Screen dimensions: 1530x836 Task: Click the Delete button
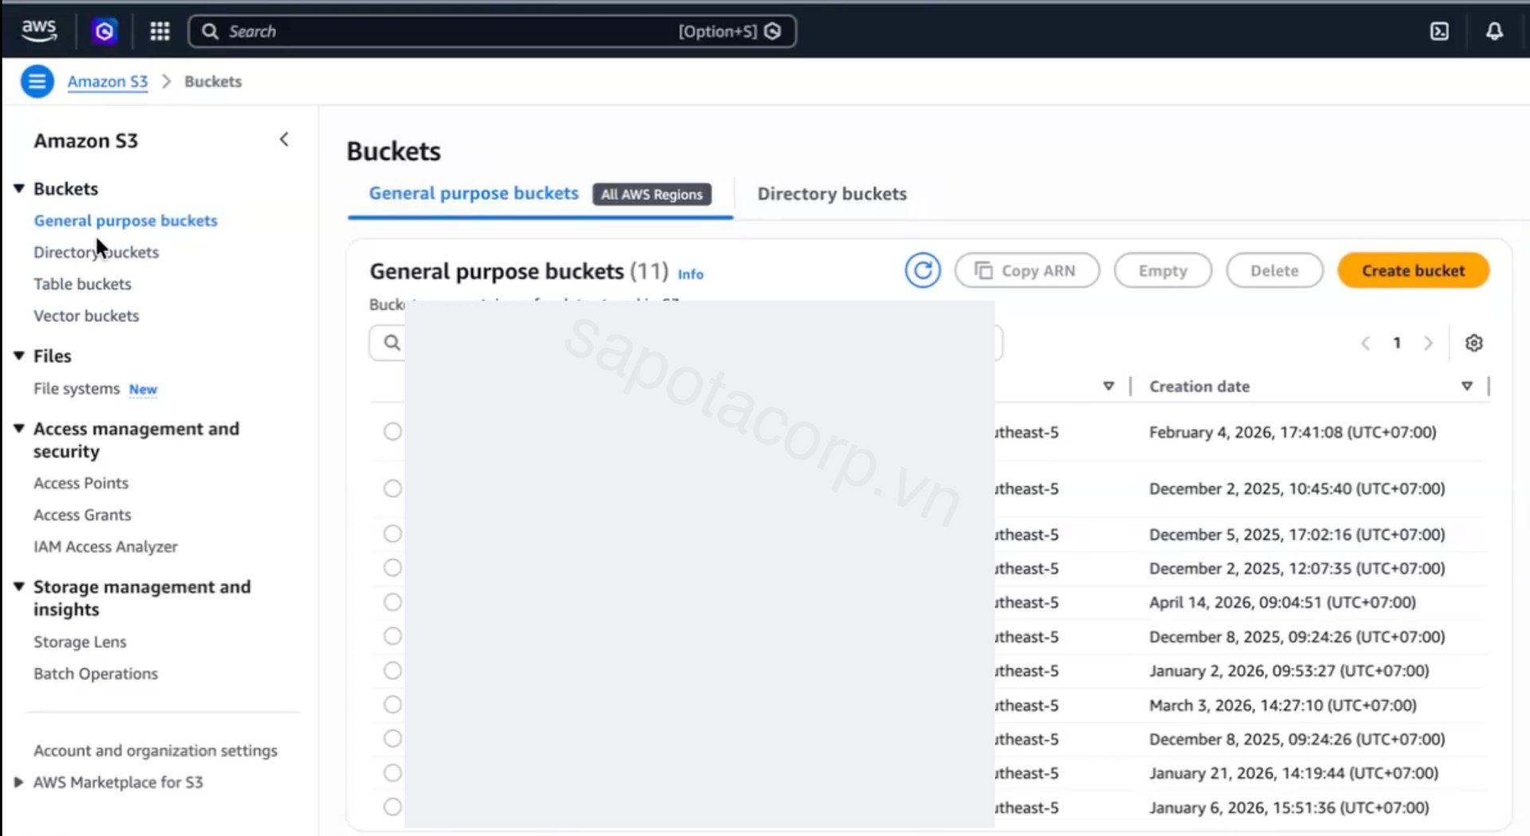pos(1274,271)
